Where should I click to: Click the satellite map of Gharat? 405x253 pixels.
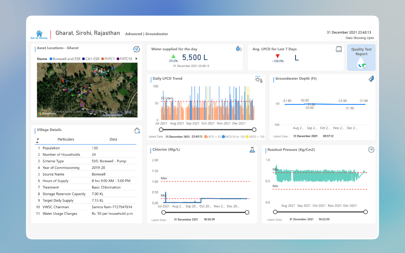(x=86, y=90)
